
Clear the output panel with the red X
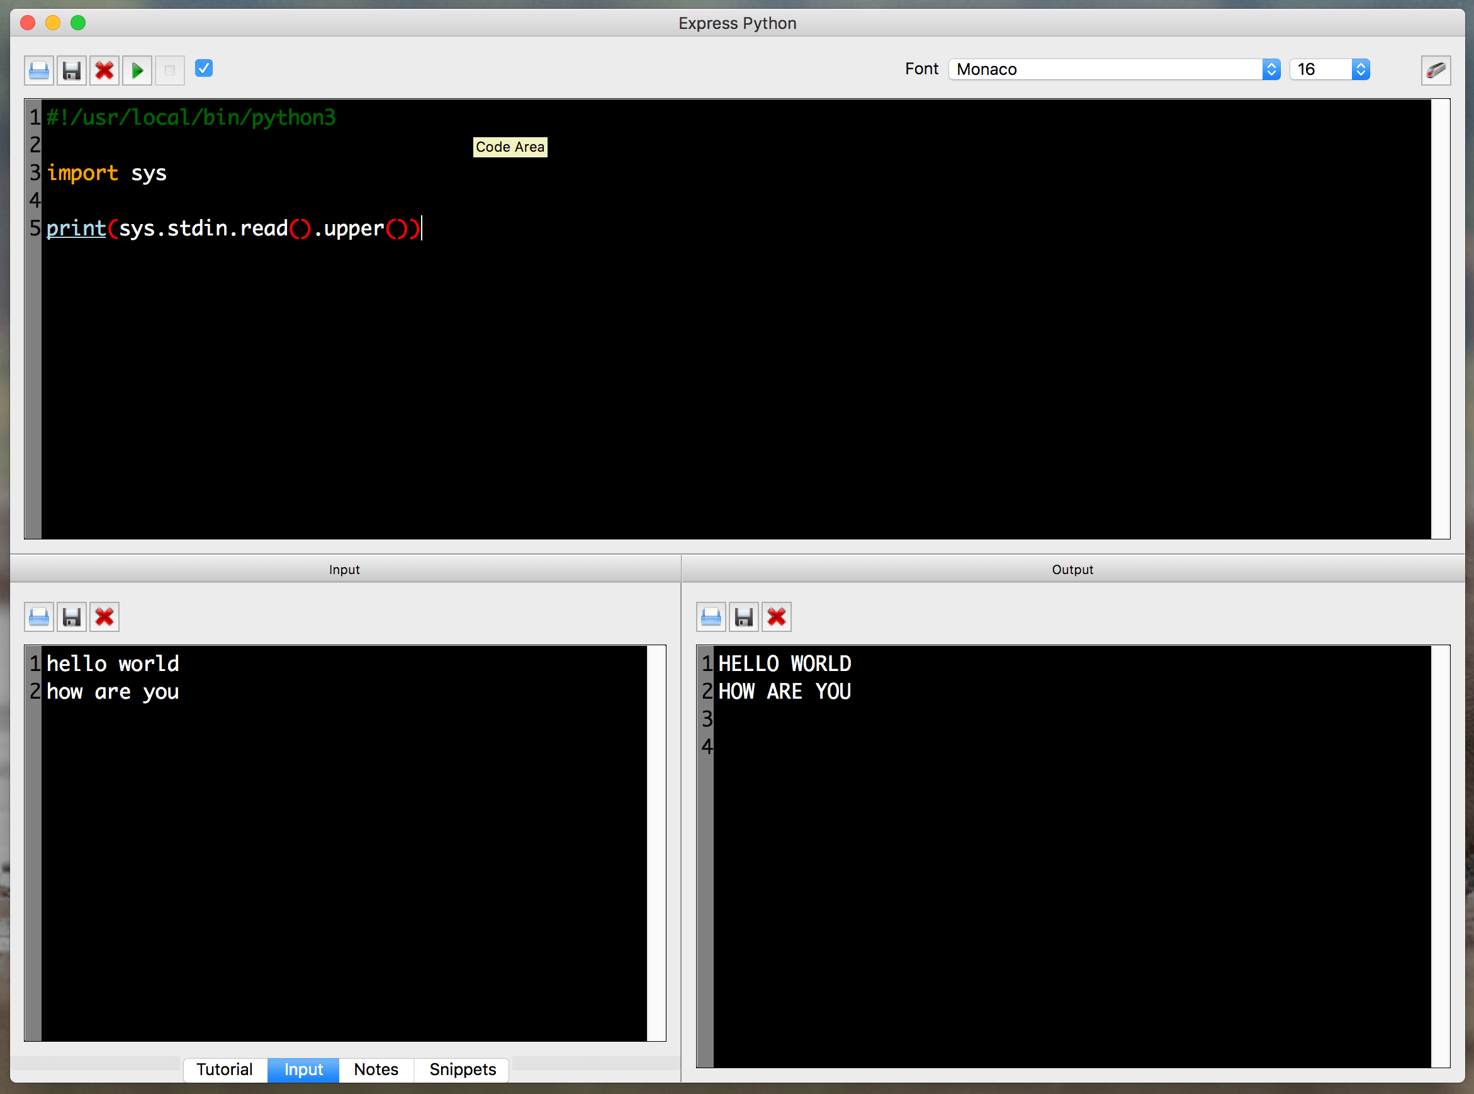(776, 616)
